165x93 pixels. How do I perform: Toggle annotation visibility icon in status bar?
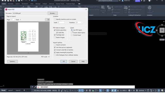point(112,90)
